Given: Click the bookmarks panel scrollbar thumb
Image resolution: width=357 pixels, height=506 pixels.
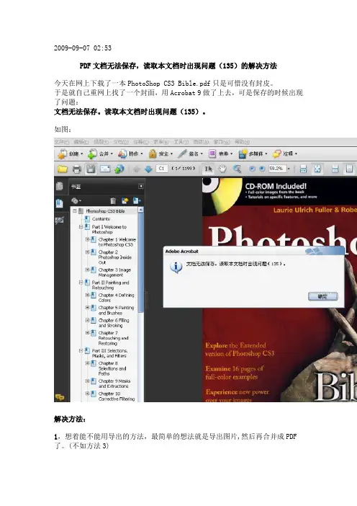Looking at the screenshot, I should pyautogui.click(x=140, y=262).
